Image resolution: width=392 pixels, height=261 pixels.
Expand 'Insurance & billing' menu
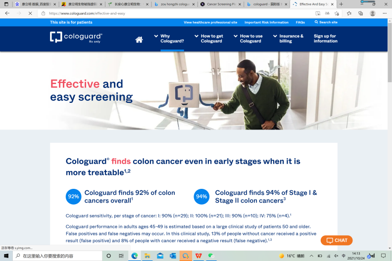(x=288, y=39)
